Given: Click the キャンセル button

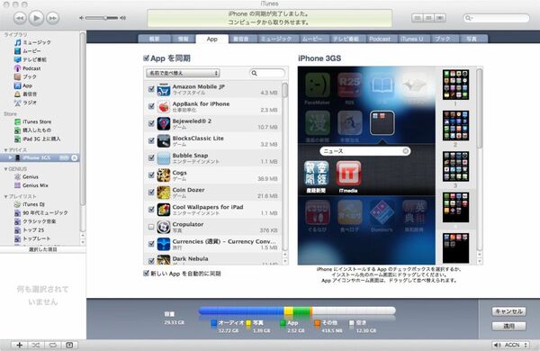Looking at the screenshot, I should (x=508, y=311).
